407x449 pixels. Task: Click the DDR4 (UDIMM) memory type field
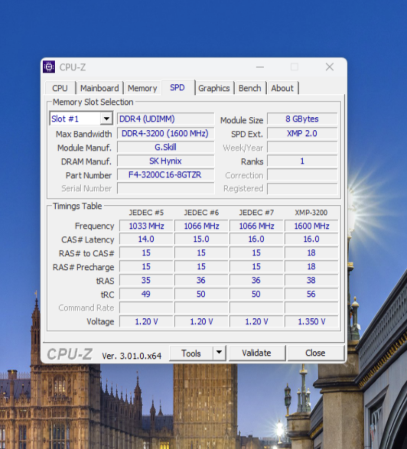coord(166,119)
